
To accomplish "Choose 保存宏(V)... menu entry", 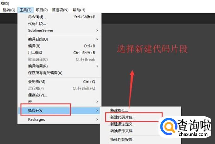I will (x=59, y=95).
